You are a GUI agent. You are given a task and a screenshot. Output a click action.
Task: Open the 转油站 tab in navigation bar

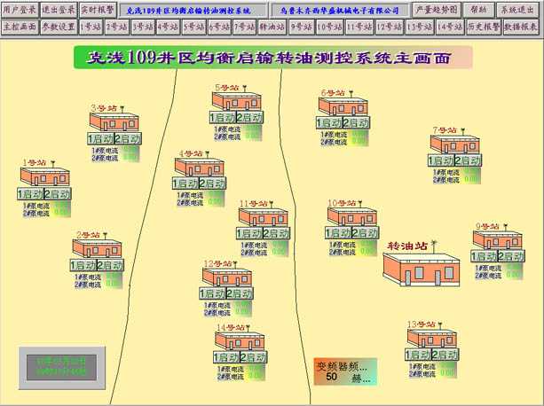(x=272, y=27)
